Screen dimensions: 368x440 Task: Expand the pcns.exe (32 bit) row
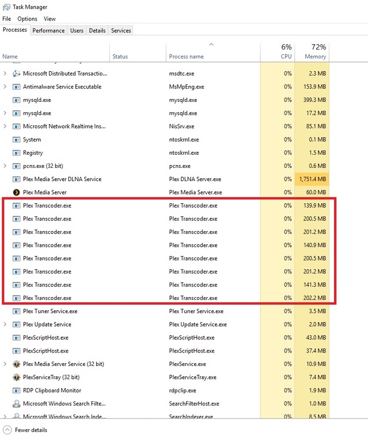5,166
